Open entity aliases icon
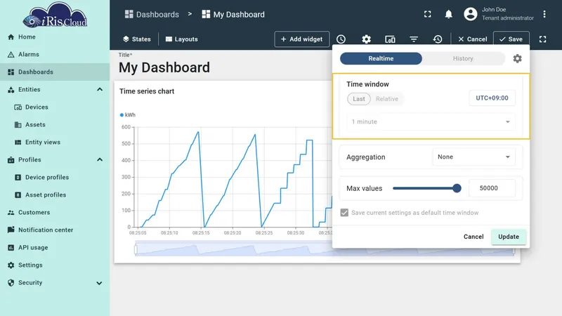This screenshot has width=562, height=316. coord(390,39)
